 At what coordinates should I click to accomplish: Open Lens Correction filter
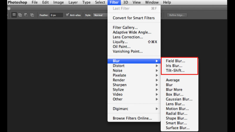point(134,37)
